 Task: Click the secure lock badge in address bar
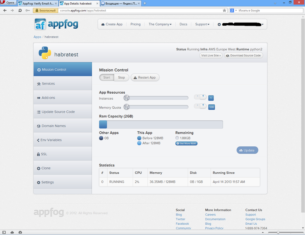(x=45, y=11)
